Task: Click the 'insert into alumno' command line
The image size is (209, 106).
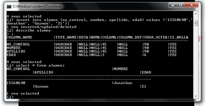Action: [x=100, y=22]
